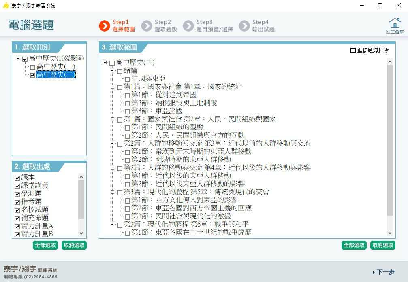The height and width of the screenshot is (282, 408).
Task: Click the 選取範圍 vertical scrollbar thumb
Action: 390,140
